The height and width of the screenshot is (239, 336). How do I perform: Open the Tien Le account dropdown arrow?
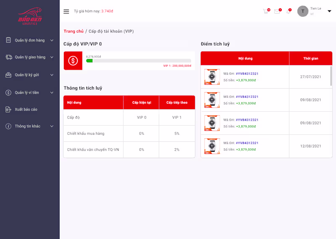tap(329, 11)
